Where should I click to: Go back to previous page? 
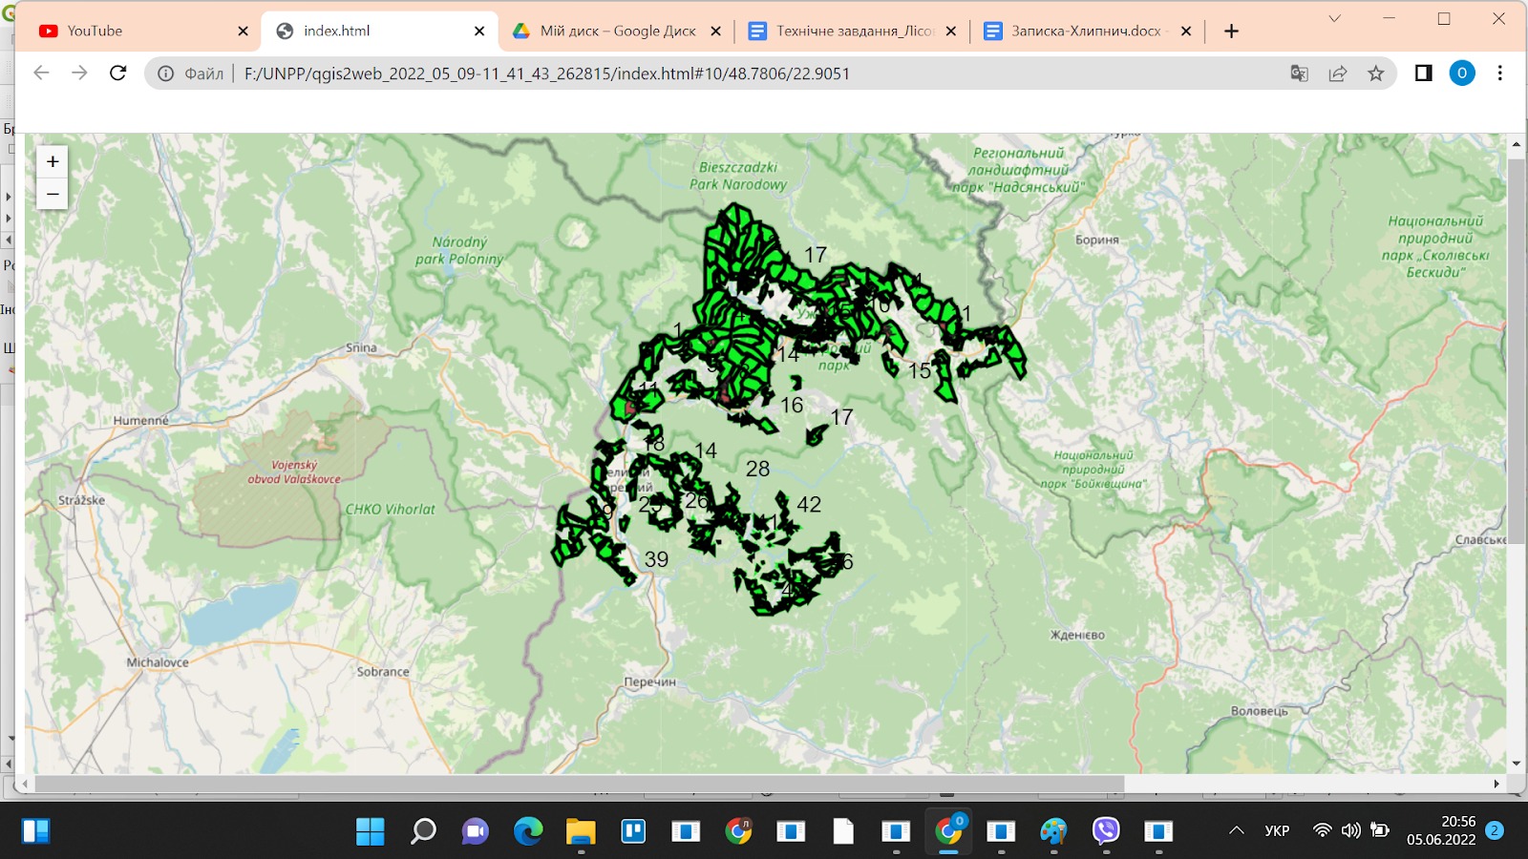[41, 73]
